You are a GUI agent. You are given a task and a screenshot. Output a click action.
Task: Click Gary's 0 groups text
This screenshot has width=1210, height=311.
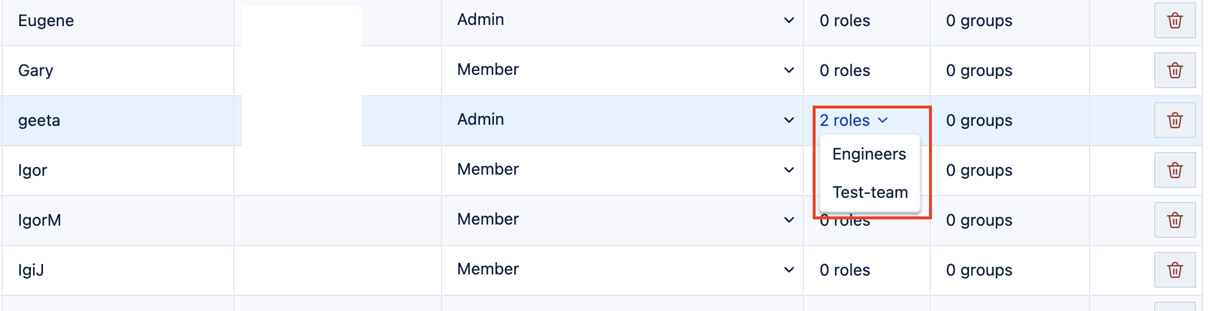point(979,71)
